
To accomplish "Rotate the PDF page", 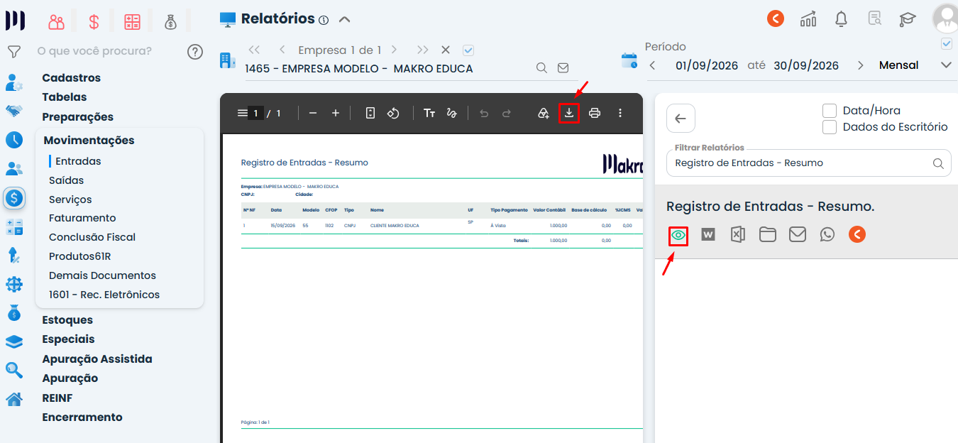I will coord(393,113).
